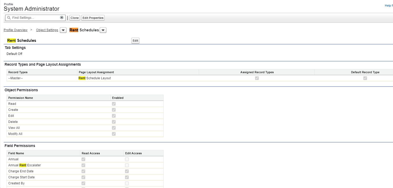Toggle the Create object permission checkbox
393x188 pixels.
pos(114,110)
